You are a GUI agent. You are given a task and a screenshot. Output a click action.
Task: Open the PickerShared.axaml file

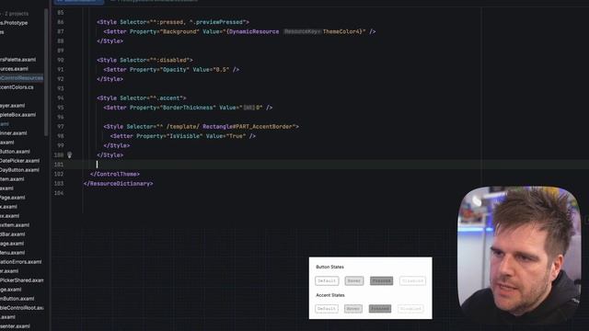pyautogui.click(x=22, y=280)
